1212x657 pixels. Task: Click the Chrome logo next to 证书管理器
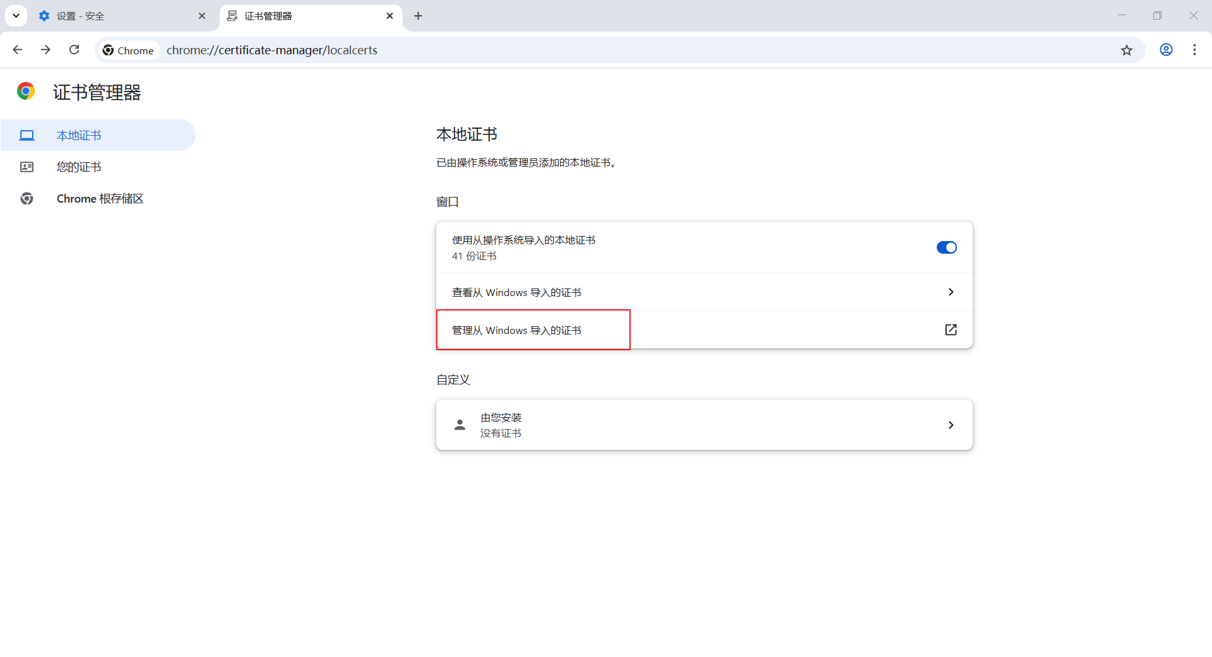coord(26,92)
